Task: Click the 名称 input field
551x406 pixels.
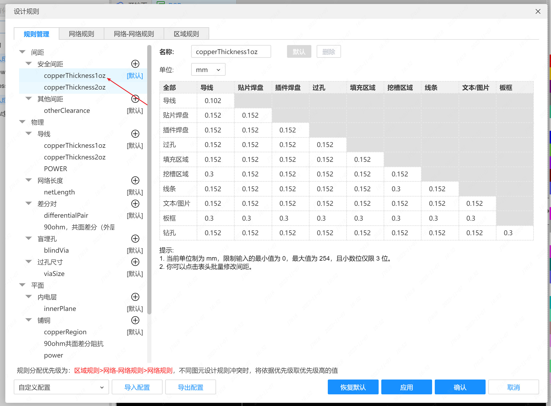Action: click(x=231, y=52)
